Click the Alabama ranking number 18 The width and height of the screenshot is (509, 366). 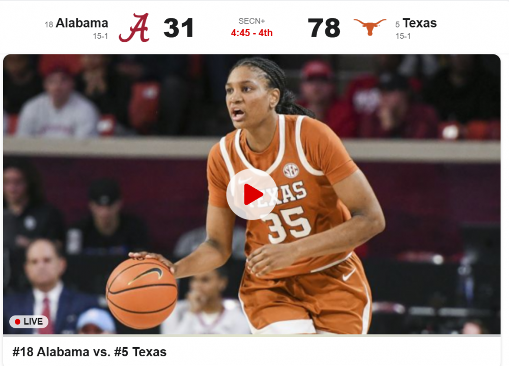(49, 24)
